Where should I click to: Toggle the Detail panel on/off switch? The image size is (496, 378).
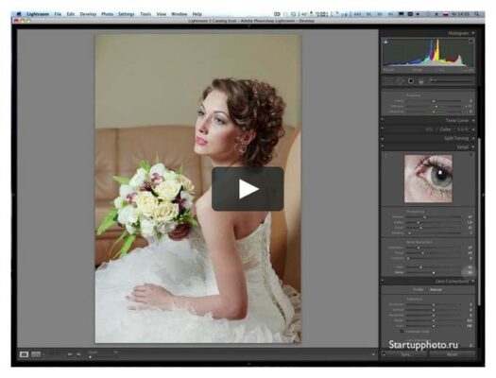[x=383, y=146]
